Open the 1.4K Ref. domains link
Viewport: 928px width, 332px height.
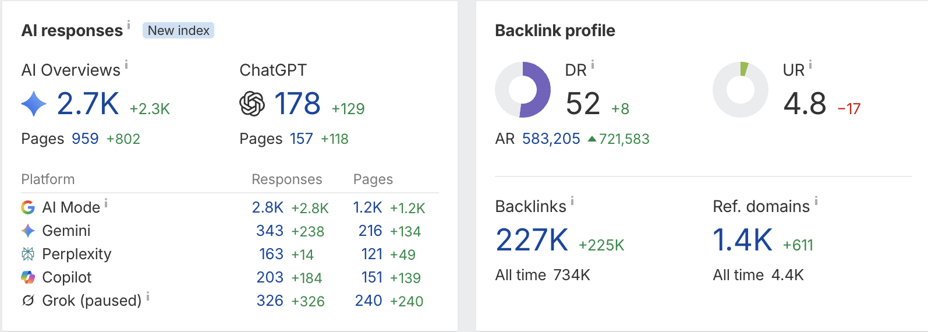743,240
